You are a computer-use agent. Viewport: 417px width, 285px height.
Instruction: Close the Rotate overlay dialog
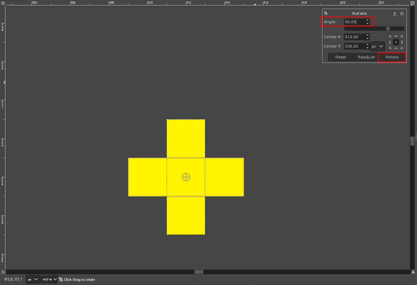pos(402,14)
